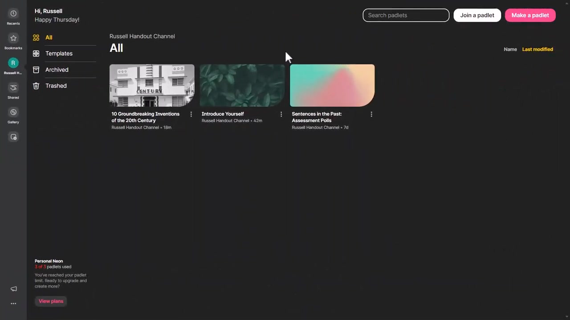570x320 pixels.
Task: Open Recents clock icon in sidebar
Action: (13, 14)
